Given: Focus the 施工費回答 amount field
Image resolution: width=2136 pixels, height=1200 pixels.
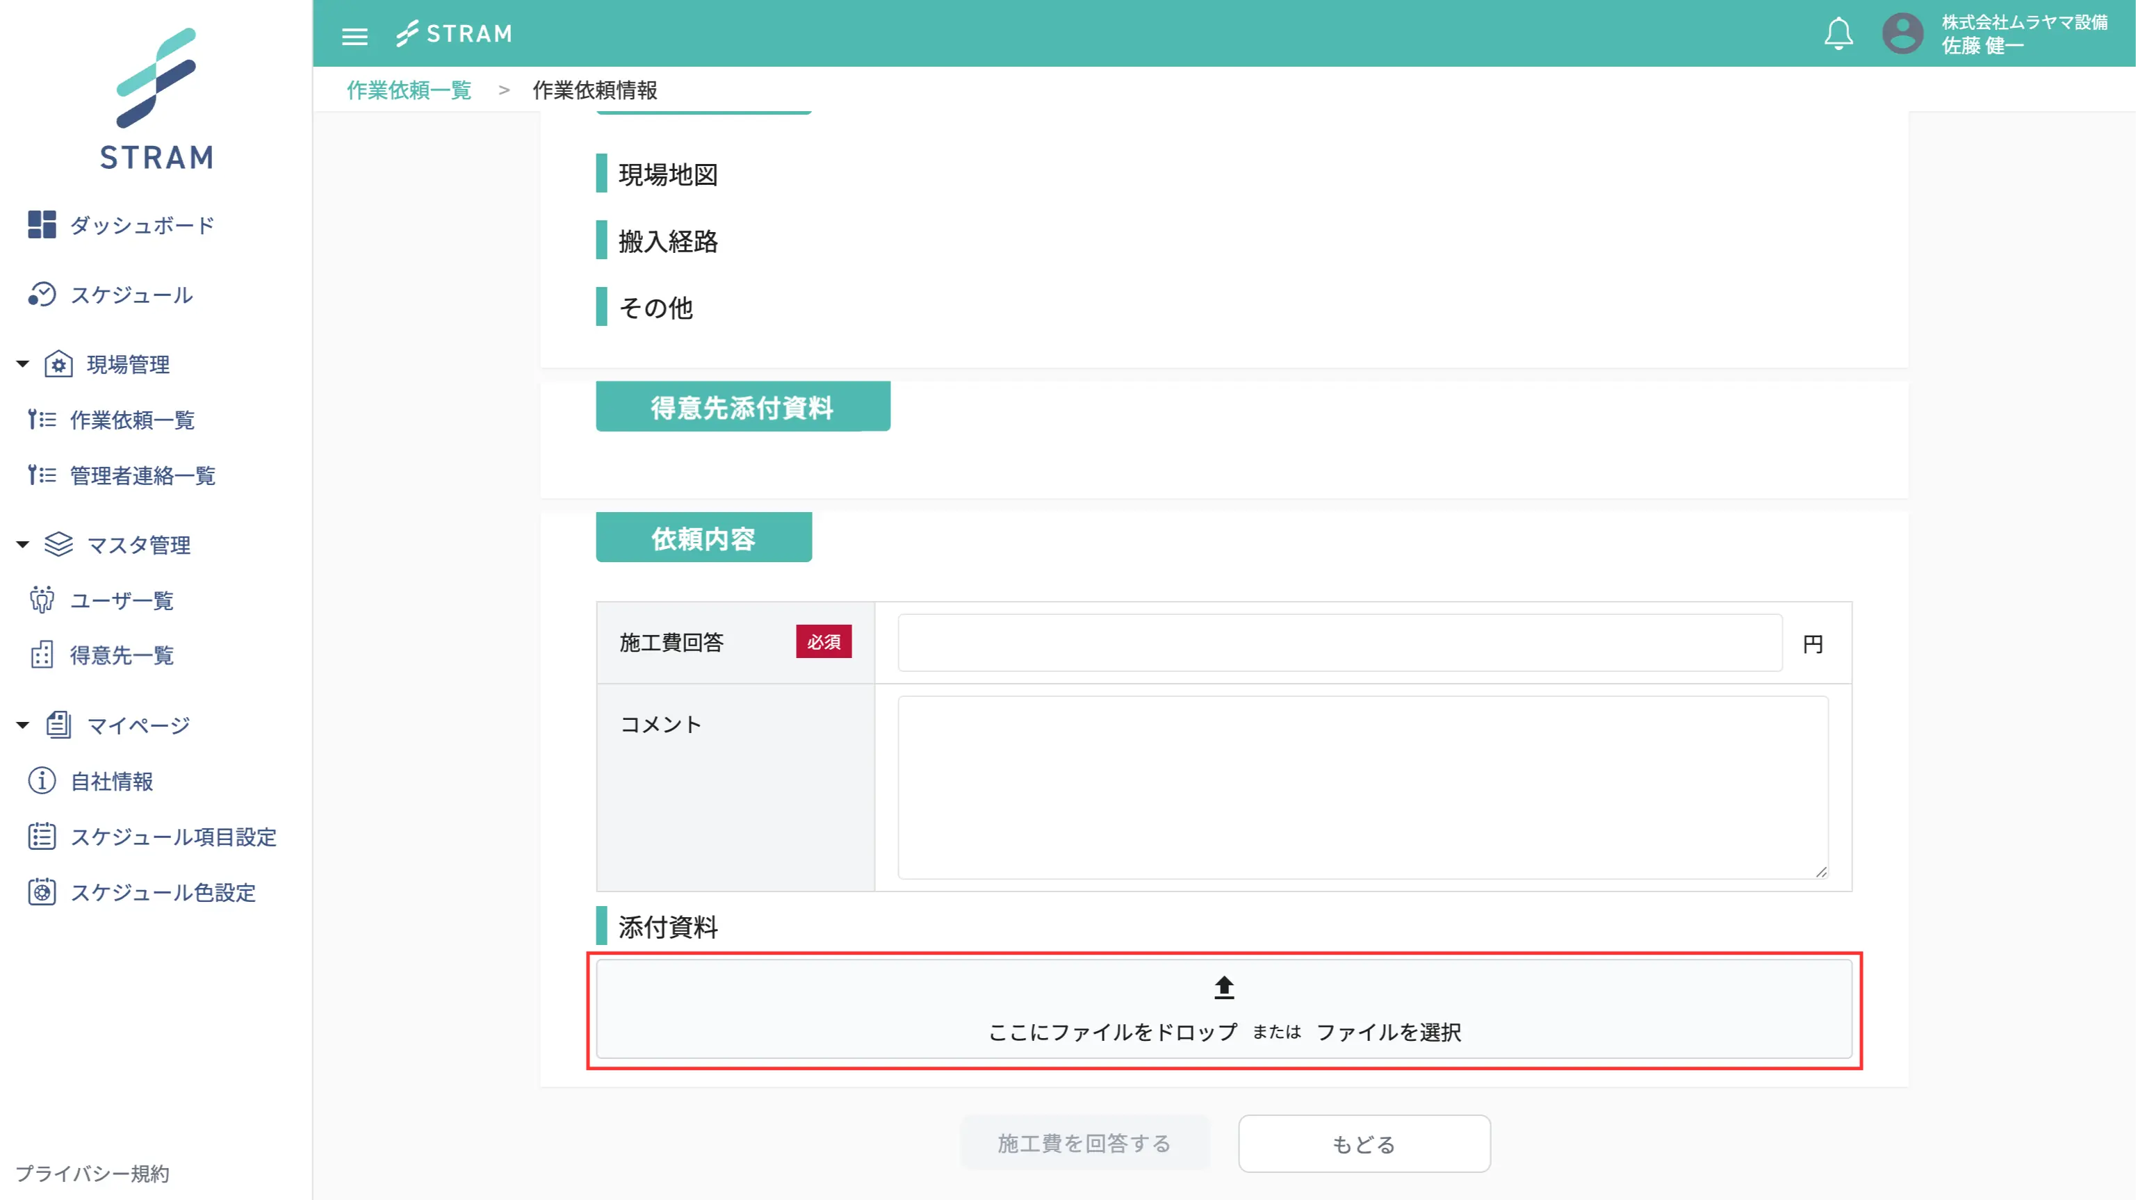Looking at the screenshot, I should point(1339,642).
